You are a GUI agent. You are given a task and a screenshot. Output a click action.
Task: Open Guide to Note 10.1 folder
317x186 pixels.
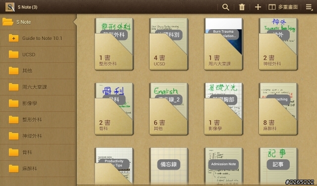(38, 38)
